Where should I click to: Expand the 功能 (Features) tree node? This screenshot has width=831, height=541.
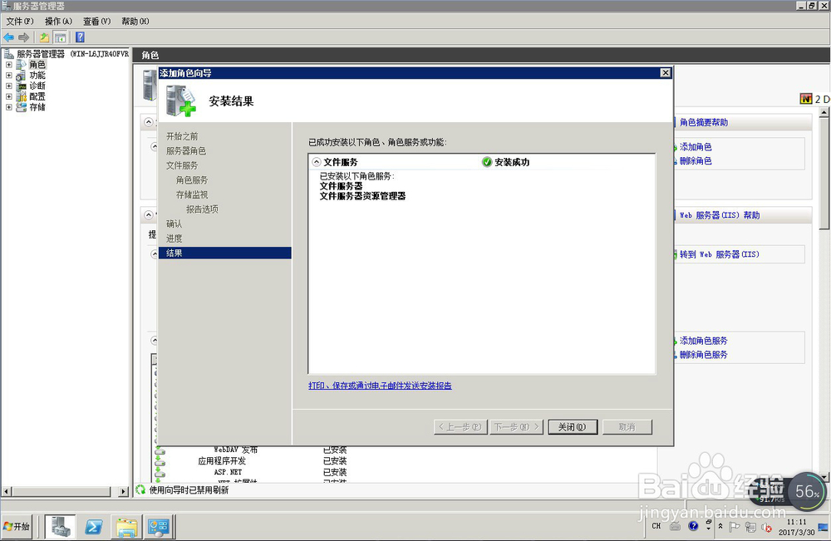click(x=7, y=74)
